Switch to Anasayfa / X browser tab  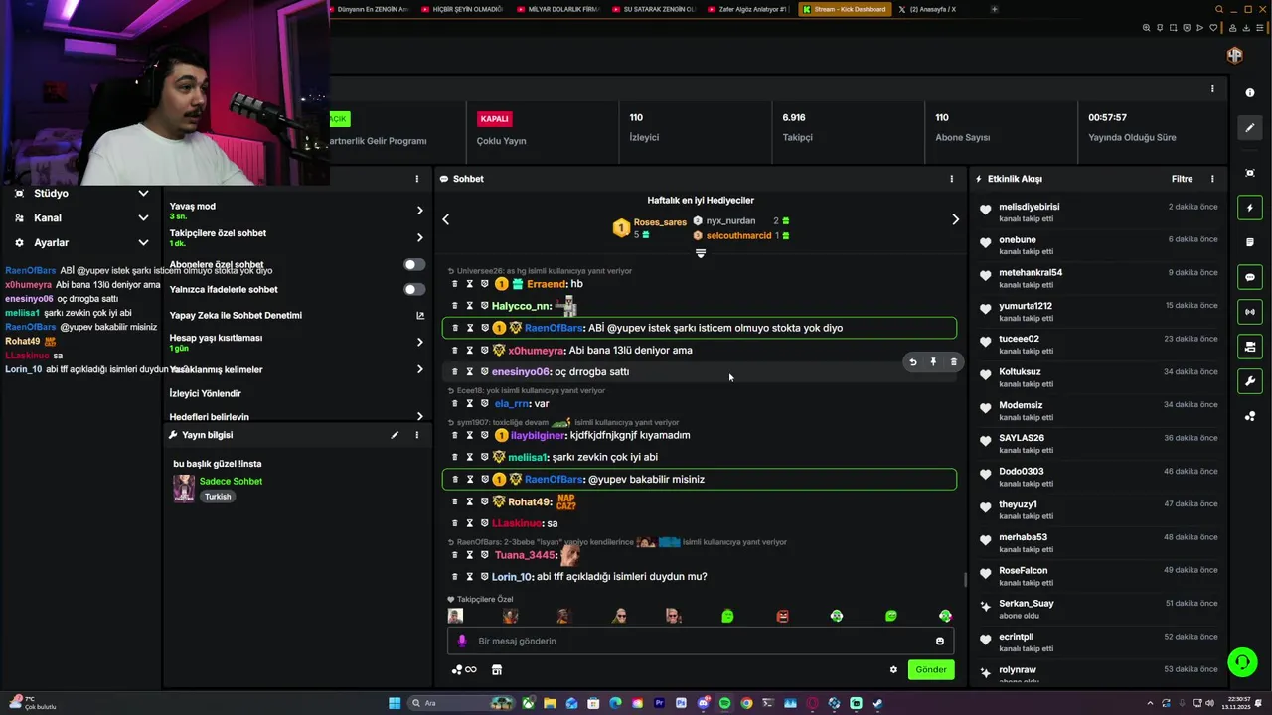[x=932, y=9]
